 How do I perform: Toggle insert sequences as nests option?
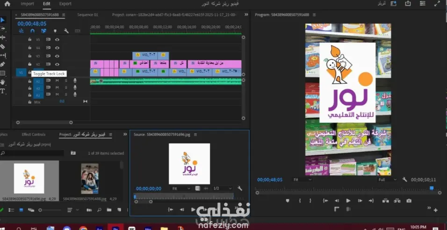pyautogui.click(x=21, y=31)
